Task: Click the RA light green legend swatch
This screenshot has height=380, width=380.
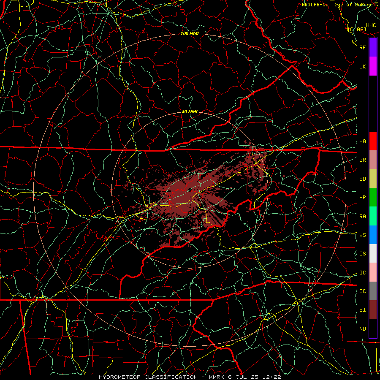Action: [373, 216]
